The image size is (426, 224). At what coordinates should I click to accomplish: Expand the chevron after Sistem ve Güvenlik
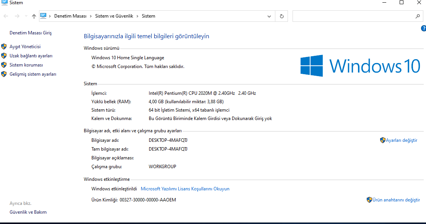(x=137, y=16)
